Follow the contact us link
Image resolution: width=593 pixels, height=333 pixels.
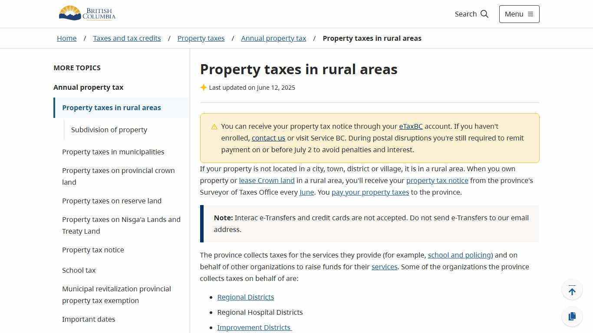[268, 138]
